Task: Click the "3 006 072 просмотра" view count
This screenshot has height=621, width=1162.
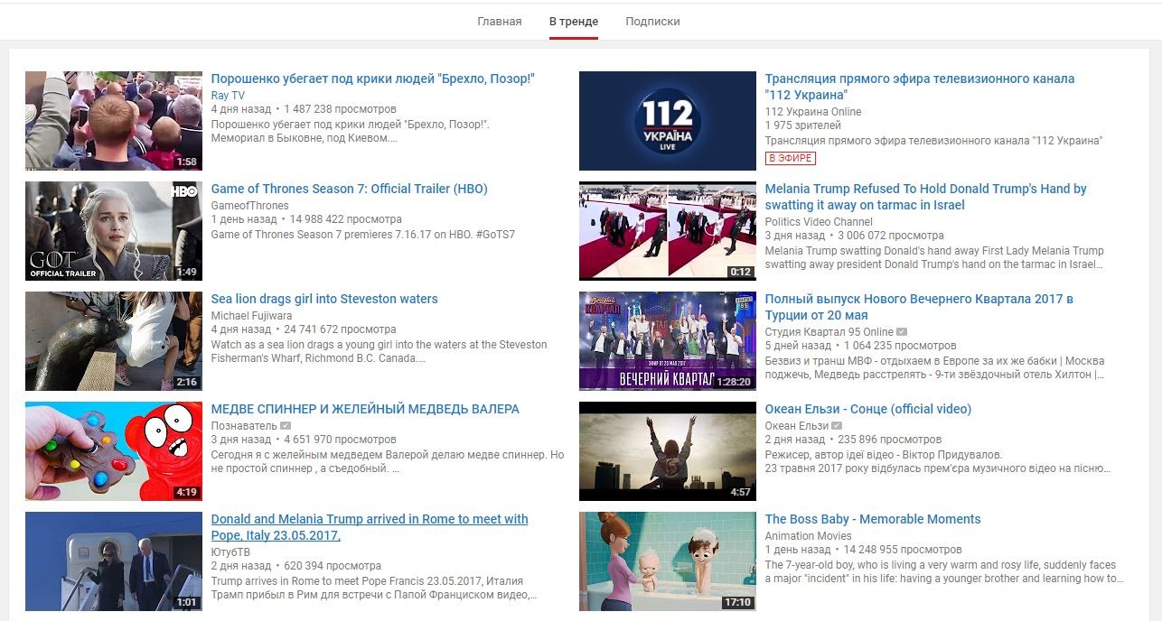Action: point(891,236)
